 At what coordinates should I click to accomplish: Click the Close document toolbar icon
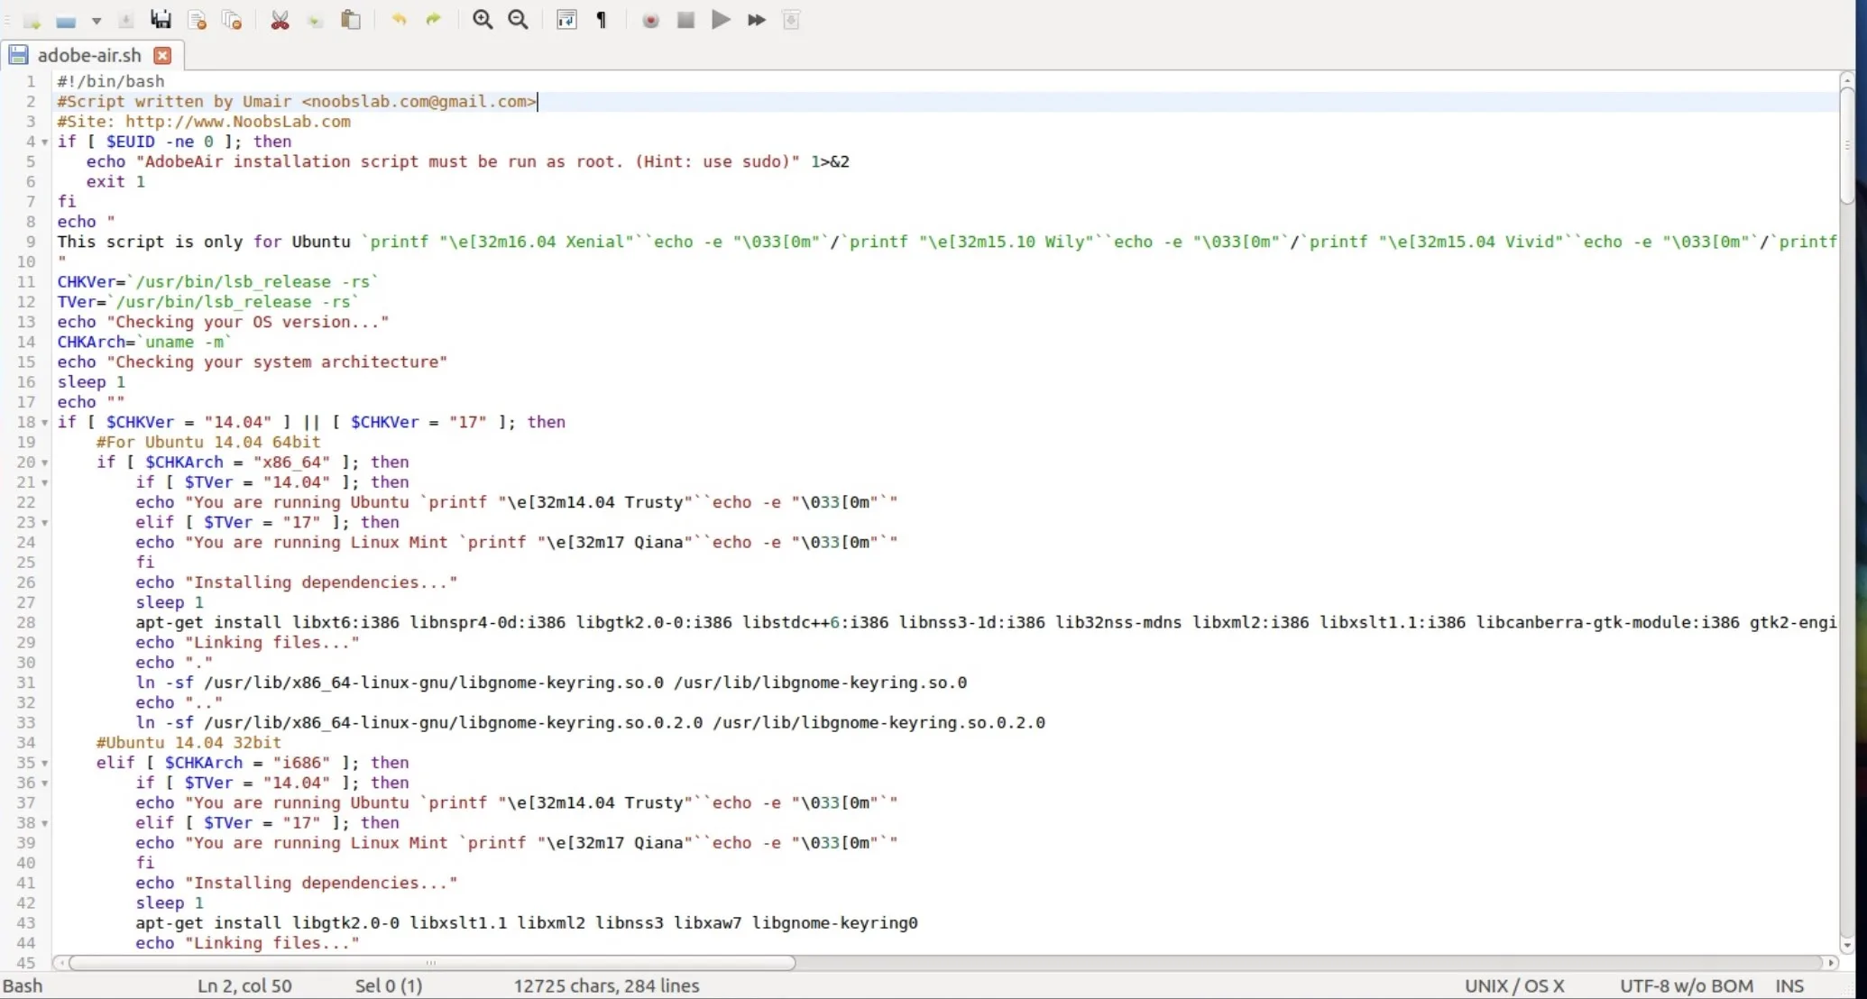197,20
